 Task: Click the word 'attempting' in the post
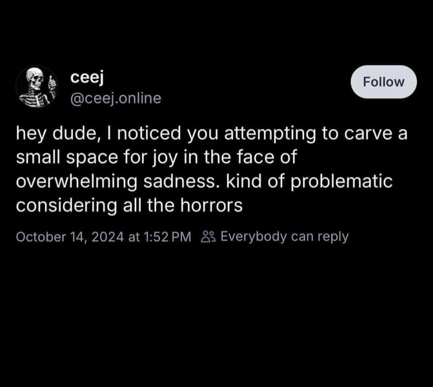pos(270,134)
